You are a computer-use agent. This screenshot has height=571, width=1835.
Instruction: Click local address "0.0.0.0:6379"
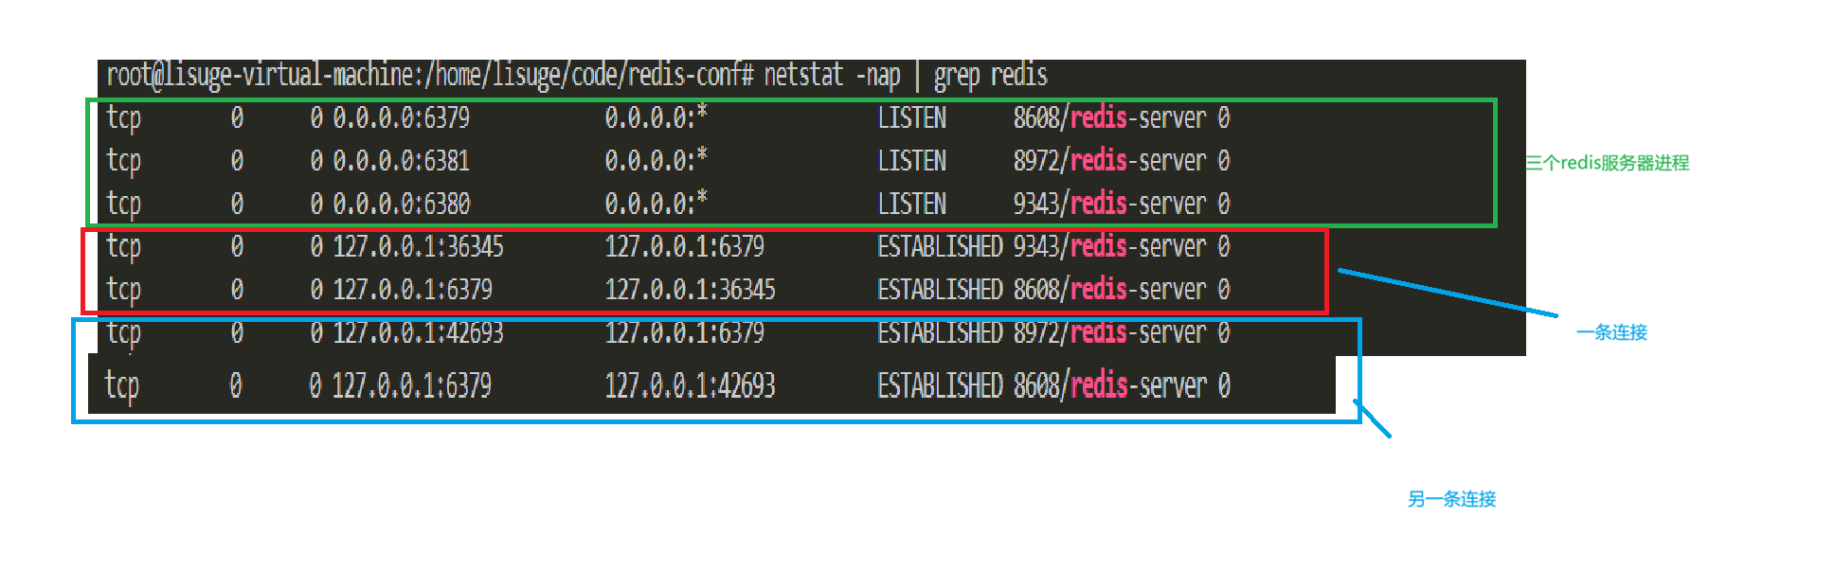click(x=402, y=117)
